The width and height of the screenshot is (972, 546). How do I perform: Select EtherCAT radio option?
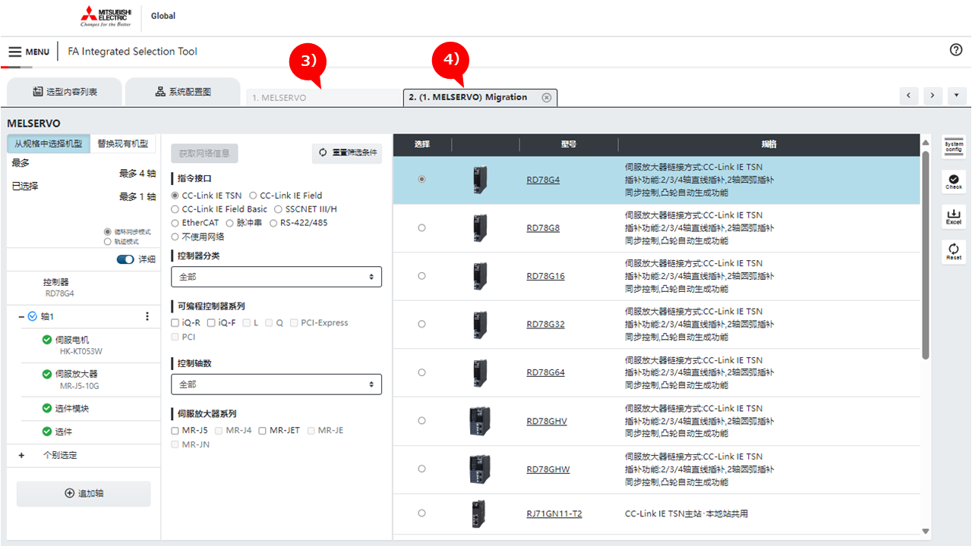click(x=175, y=223)
